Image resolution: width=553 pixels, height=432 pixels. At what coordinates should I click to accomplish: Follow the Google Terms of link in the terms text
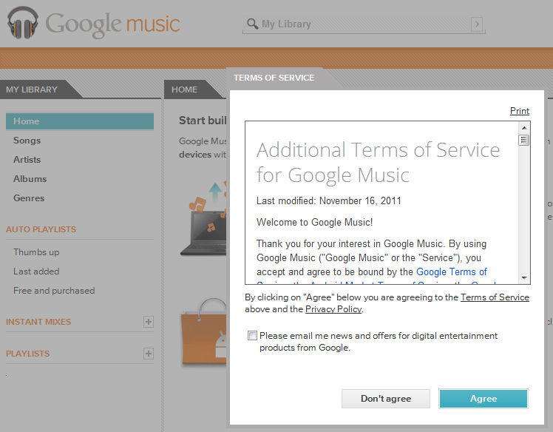452,271
